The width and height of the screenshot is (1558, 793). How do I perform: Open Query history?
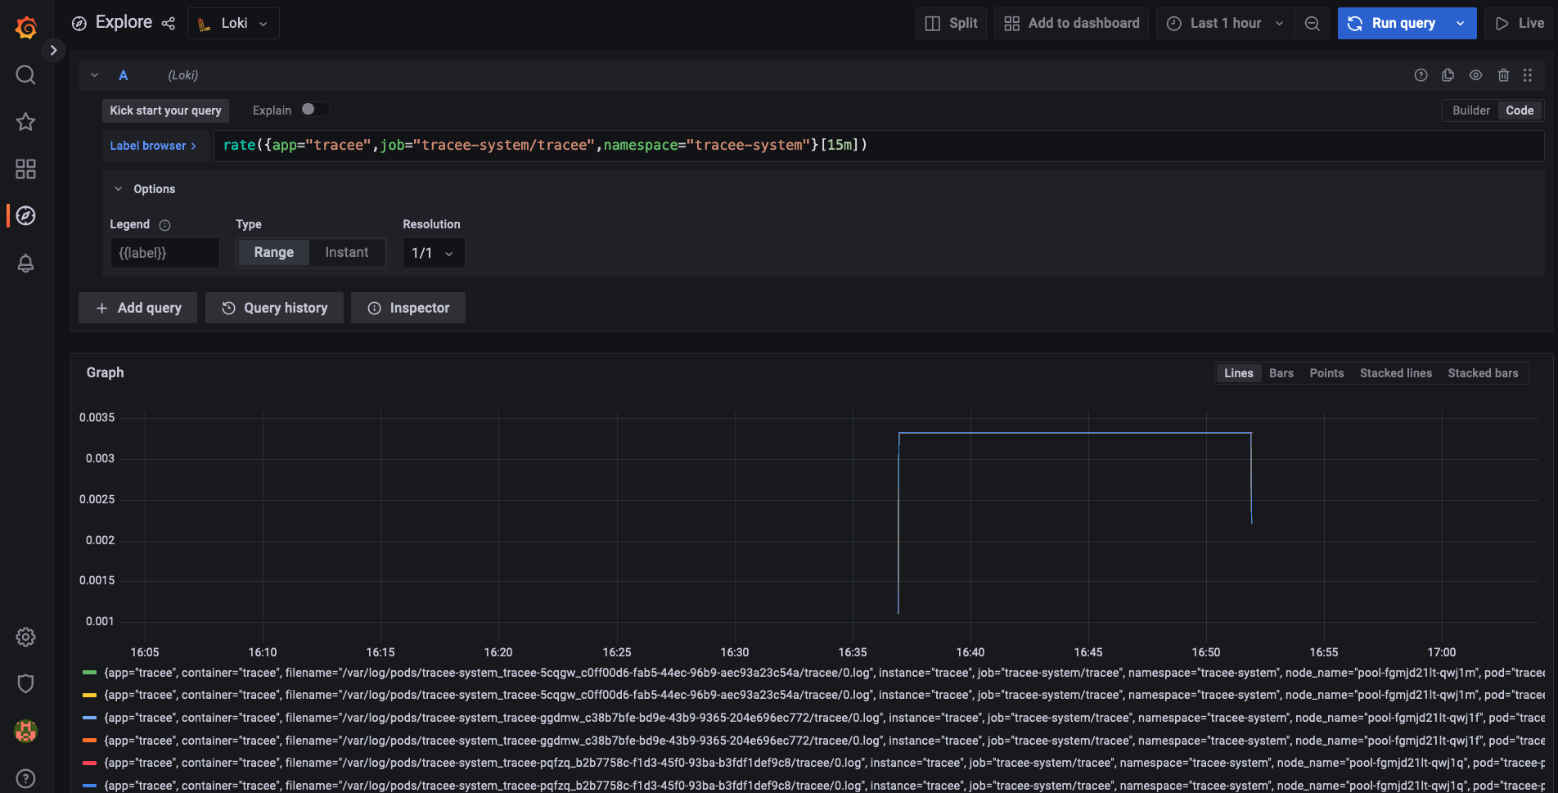click(274, 308)
